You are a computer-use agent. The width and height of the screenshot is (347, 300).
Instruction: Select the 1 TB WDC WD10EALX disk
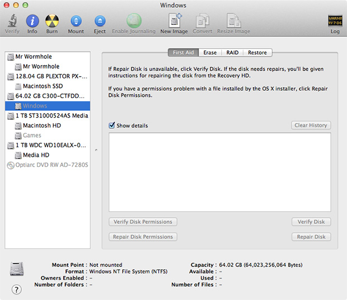(x=48, y=145)
